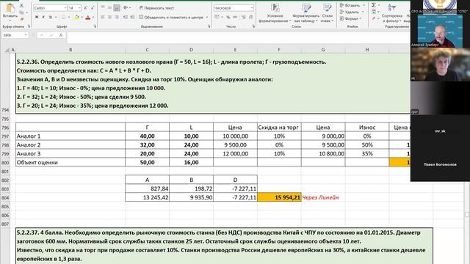The height and width of the screenshot is (264, 470).
Task: Open the merge and center dropdown arrow
Action: point(207,18)
